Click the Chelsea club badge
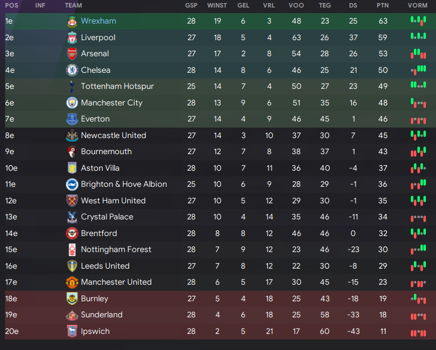436x350 pixels. point(72,70)
